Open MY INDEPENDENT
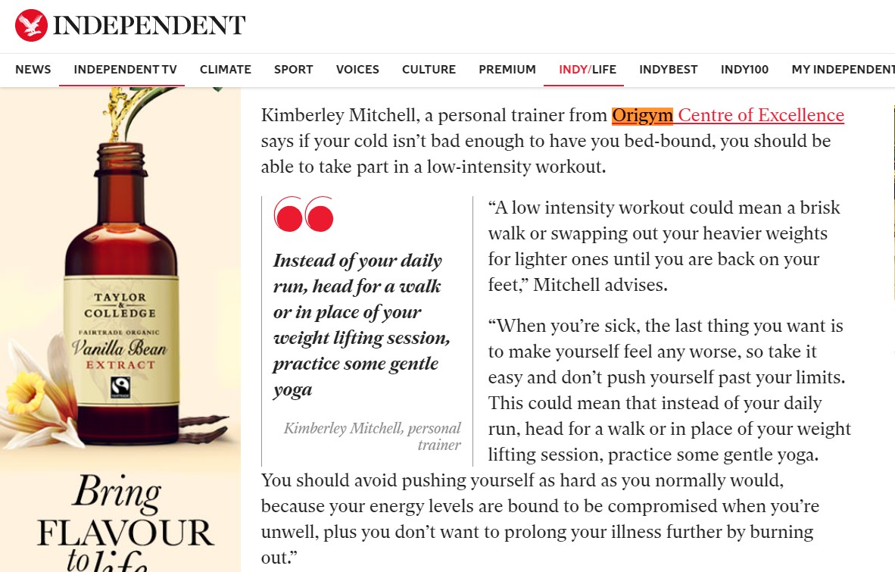The width and height of the screenshot is (895, 572). pos(843,69)
